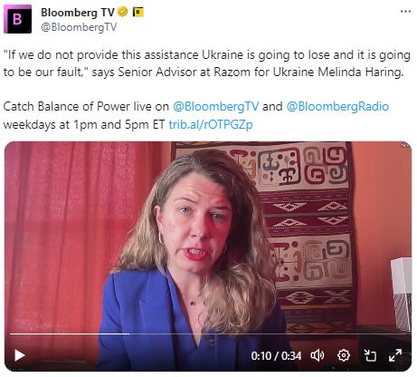Visit the trib.al/rOTPGZp link
This screenshot has height=377, width=417.
pyautogui.click(x=211, y=124)
